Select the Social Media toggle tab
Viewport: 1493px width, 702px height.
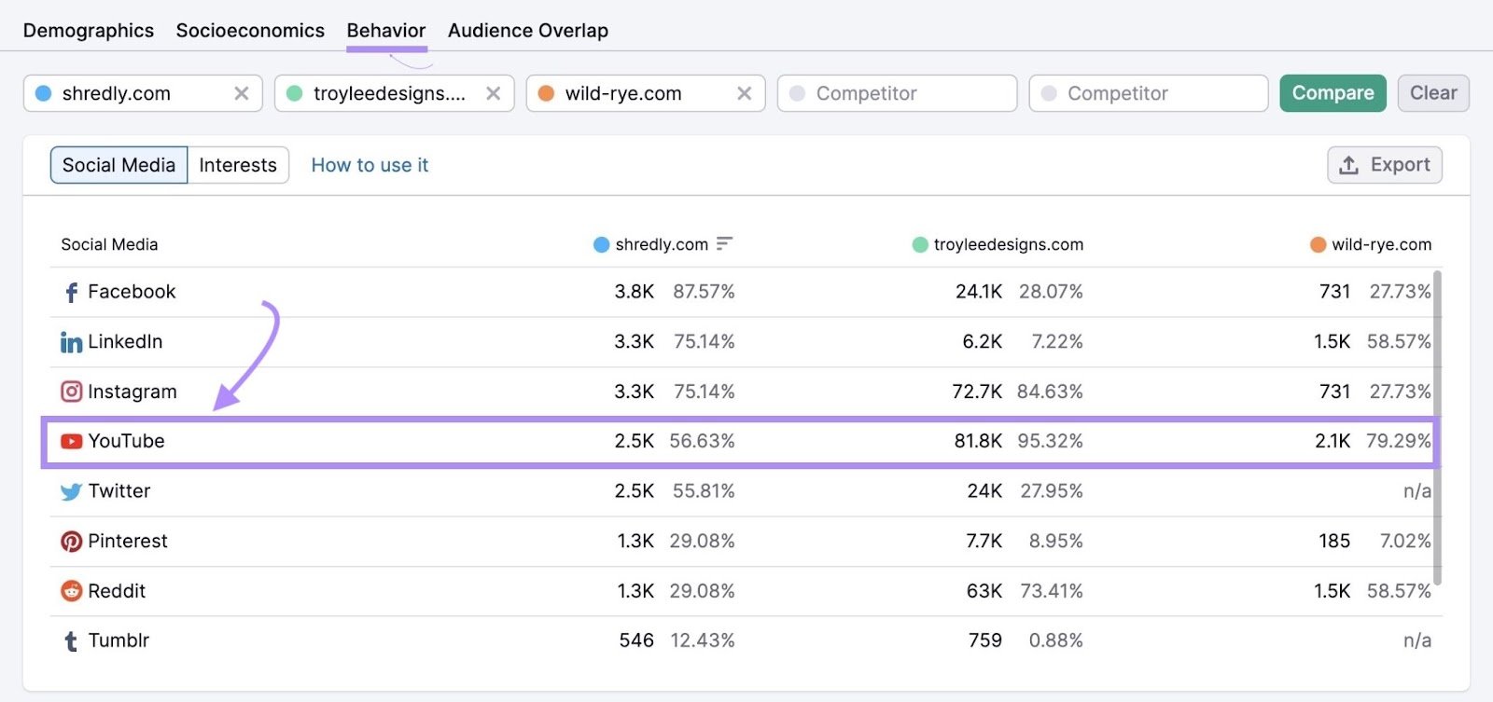tap(119, 165)
